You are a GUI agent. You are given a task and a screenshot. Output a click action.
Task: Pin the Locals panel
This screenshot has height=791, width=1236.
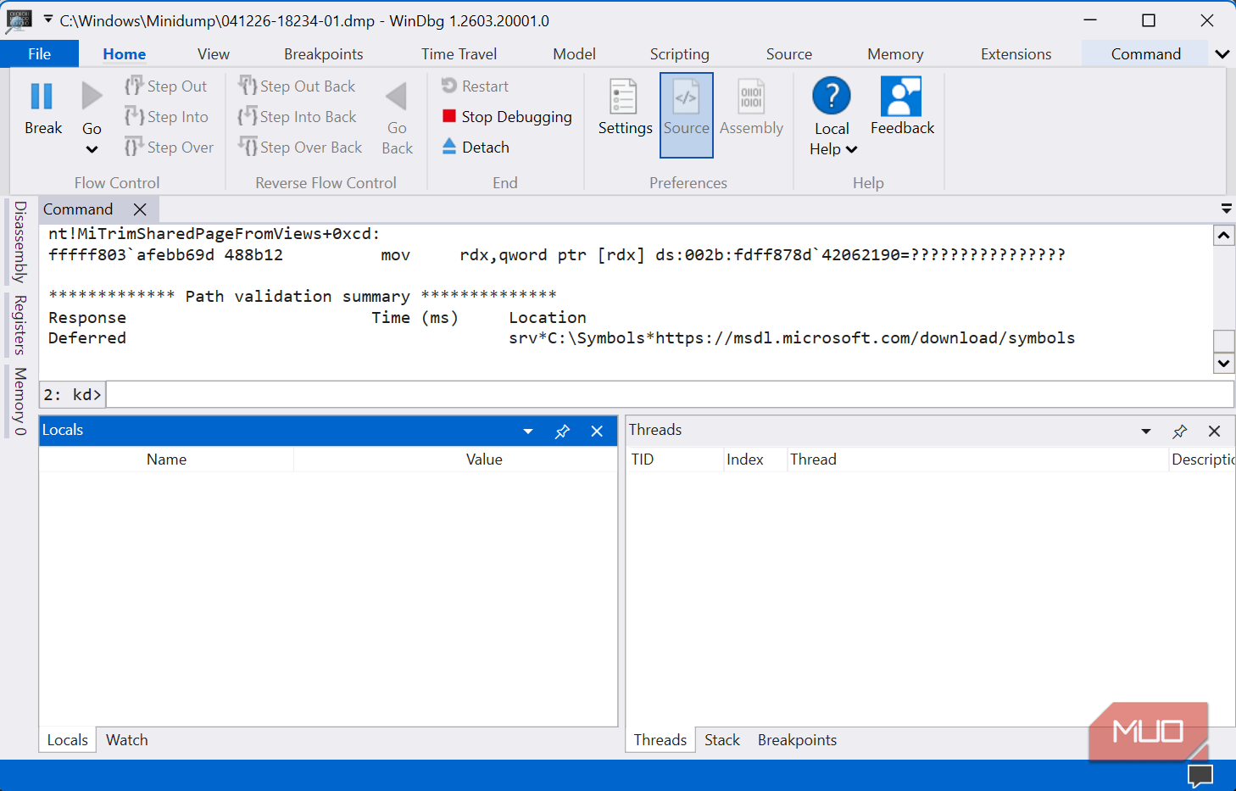[562, 432]
